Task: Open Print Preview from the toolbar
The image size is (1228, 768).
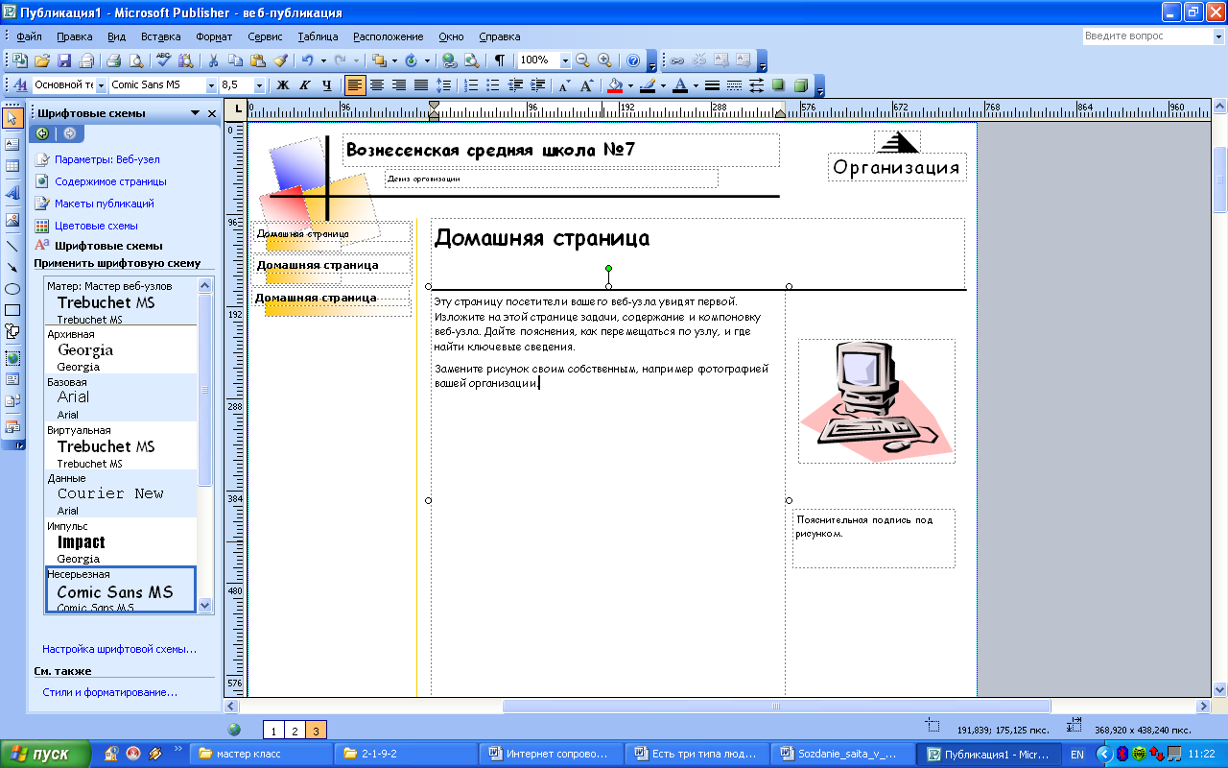Action: [135, 60]
